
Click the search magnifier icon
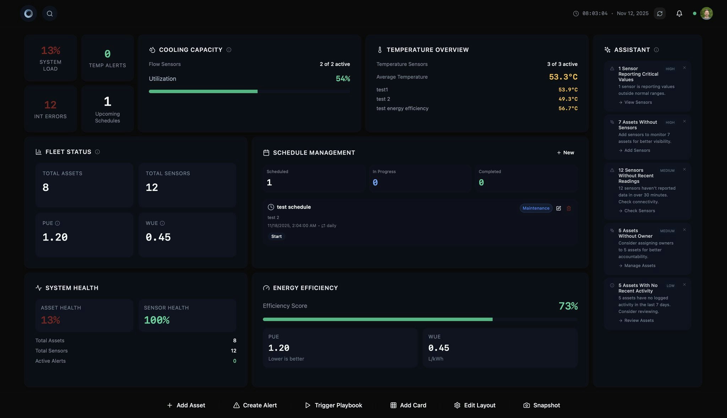tap(50, 13)
